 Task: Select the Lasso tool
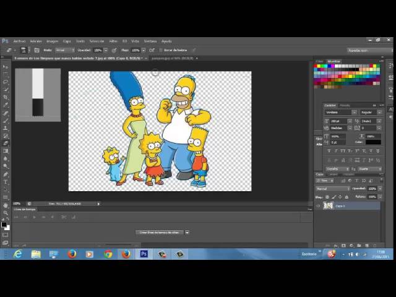(6, 82)
